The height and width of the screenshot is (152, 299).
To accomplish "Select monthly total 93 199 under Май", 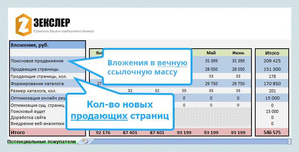I will point(211,132).
